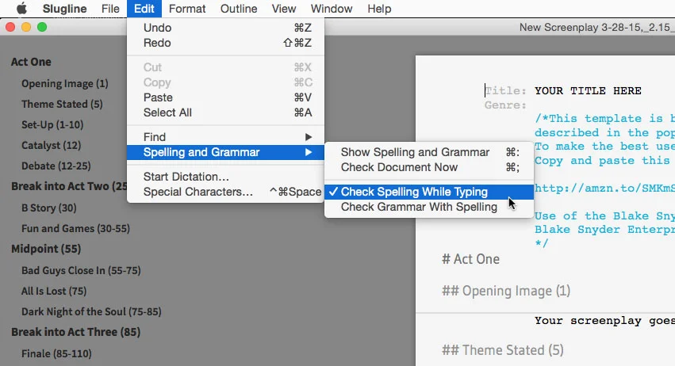
Task: Open Special Characters…
Action: 225,192
